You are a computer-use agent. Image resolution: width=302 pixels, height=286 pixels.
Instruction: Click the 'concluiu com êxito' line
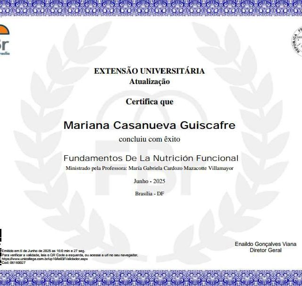pos(150,139)
